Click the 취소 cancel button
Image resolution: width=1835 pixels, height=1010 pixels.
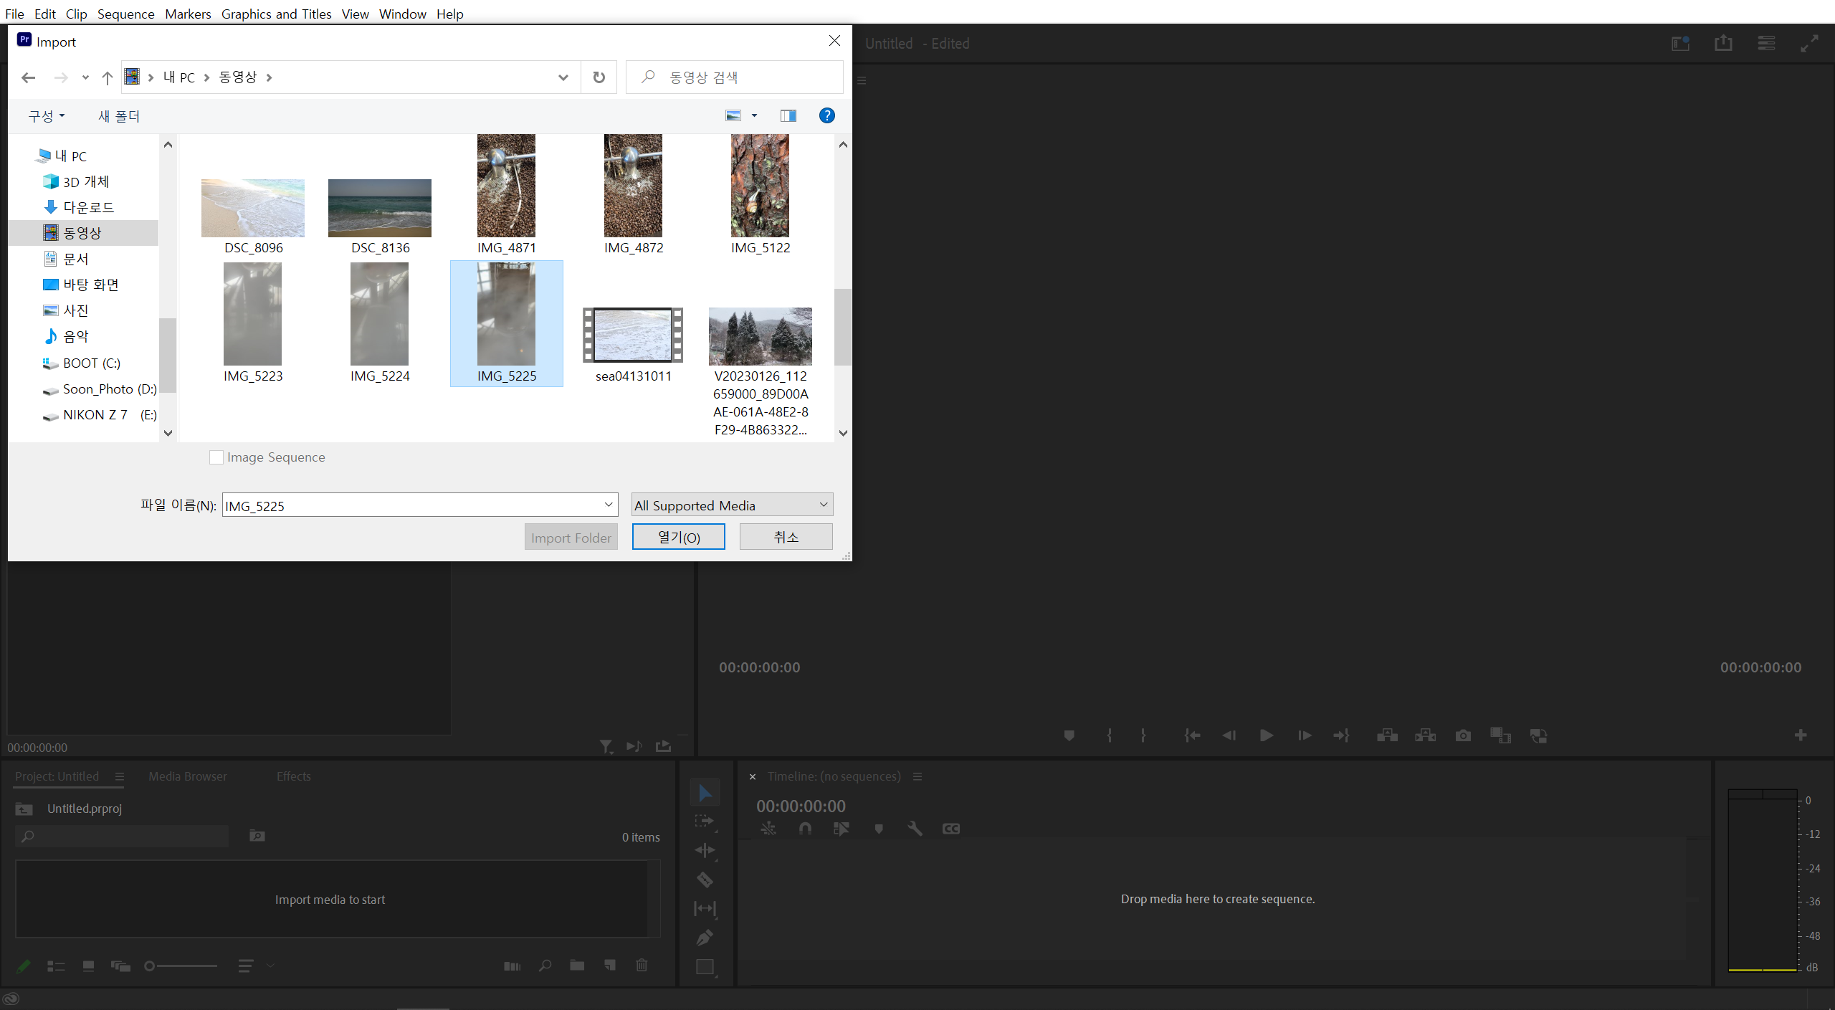(x=786, y=537)
